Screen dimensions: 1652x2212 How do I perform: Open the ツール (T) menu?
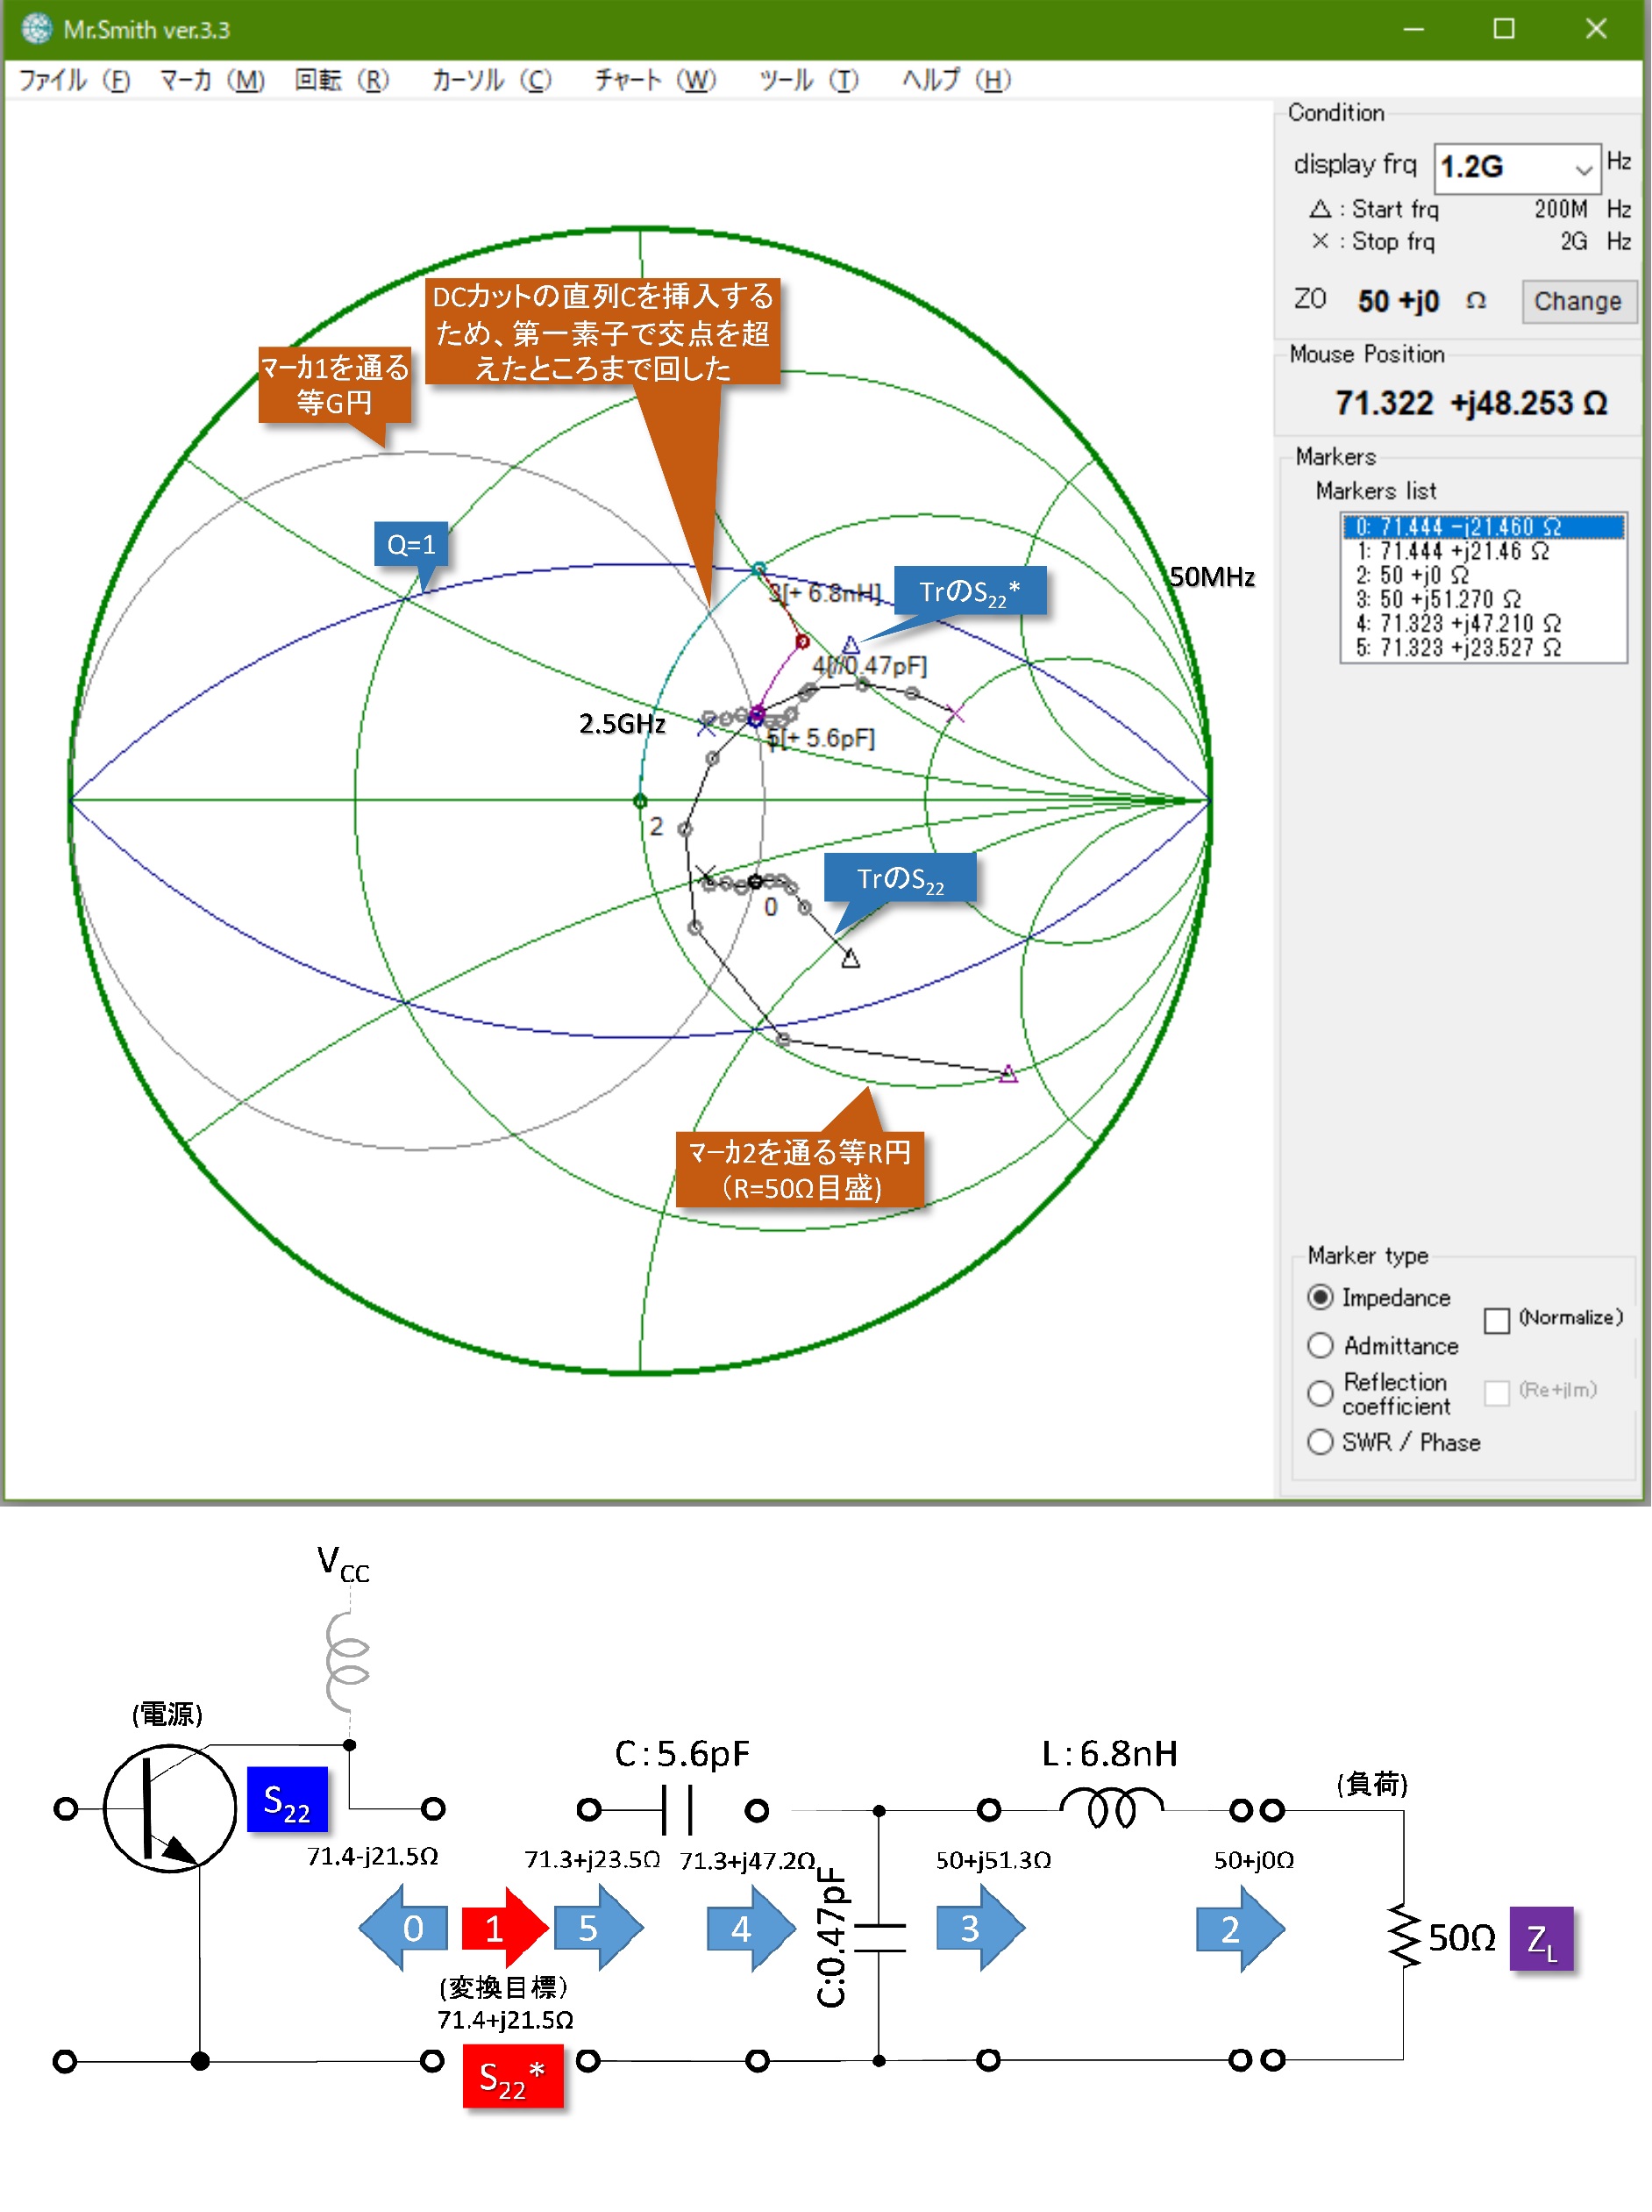[x=808, y=80]
